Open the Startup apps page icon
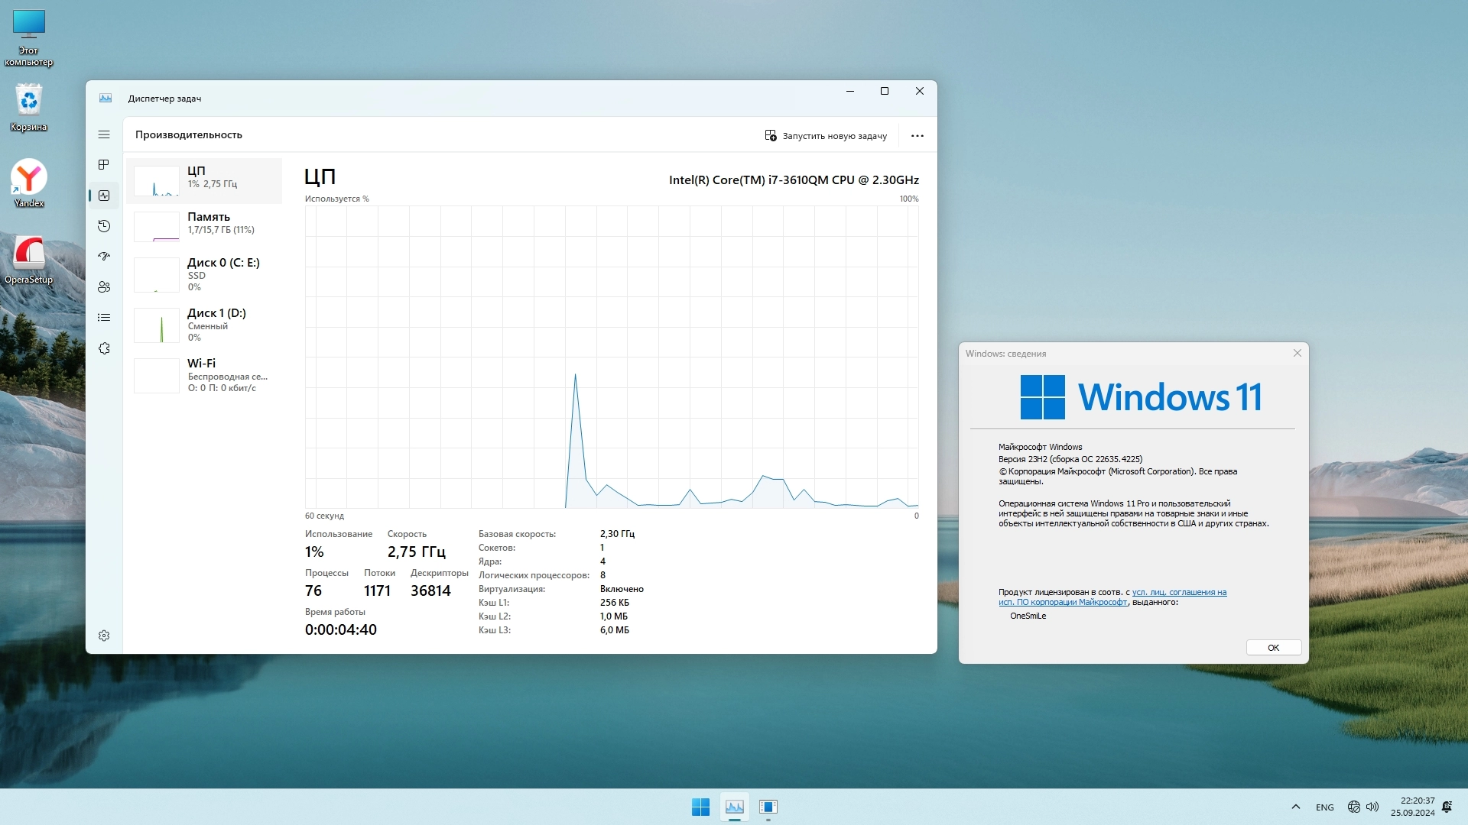The height and width of the screenshot is (825, 1468). (104, 257)
